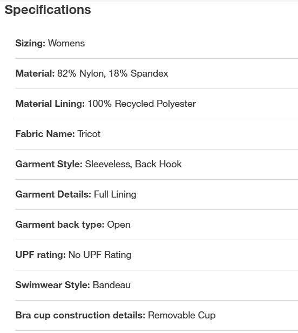Screen dimensions: 298x333
Task: Select the Garment back type label
Action: tap(60, 225)
